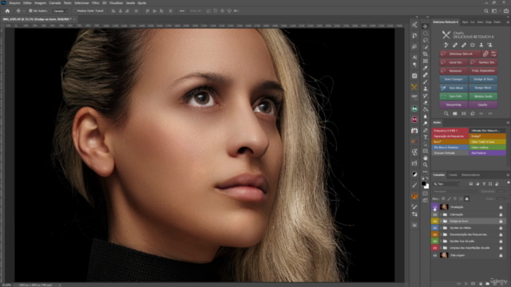Toggle the Sel. Autom. checkbox
The image size is (511, 287).
pos(30,10)
